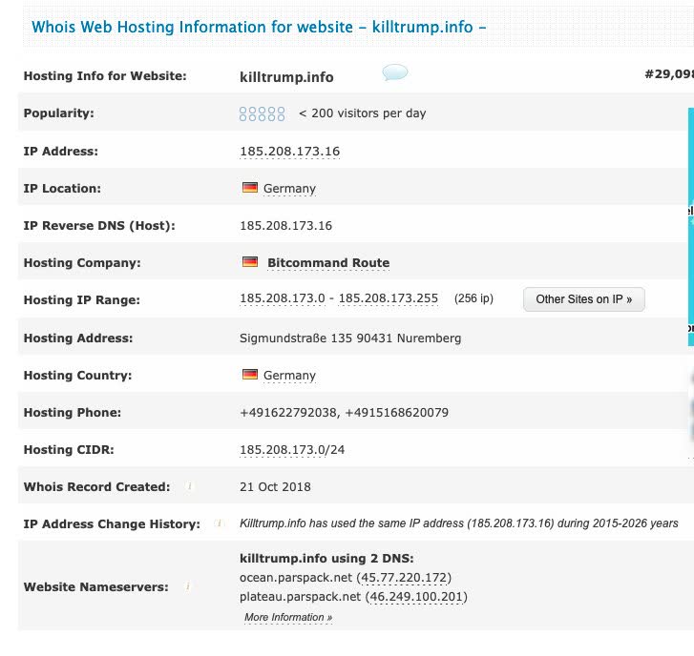This screenshot has width=694, height=656.
Task: Click the Whois Web Hosting Information heading
Action: 259,27
